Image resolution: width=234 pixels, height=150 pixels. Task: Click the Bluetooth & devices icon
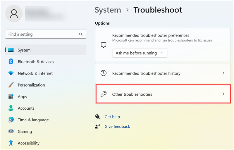11,62
